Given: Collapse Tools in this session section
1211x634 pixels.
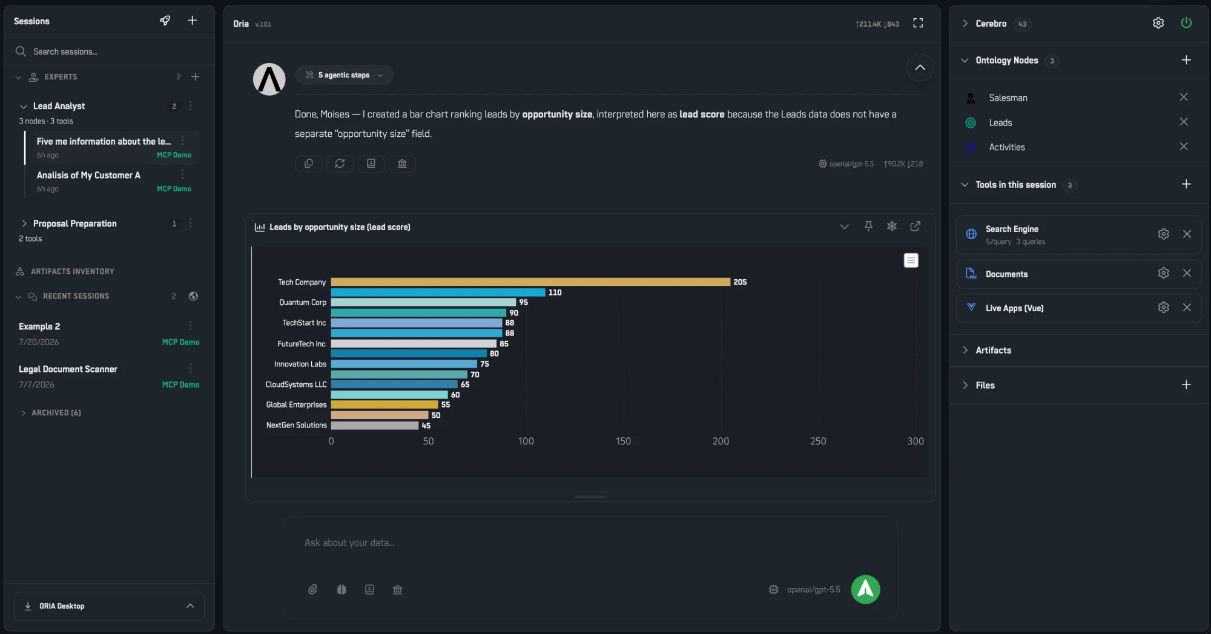Looking at the screenshot, I should click(965, 185).
